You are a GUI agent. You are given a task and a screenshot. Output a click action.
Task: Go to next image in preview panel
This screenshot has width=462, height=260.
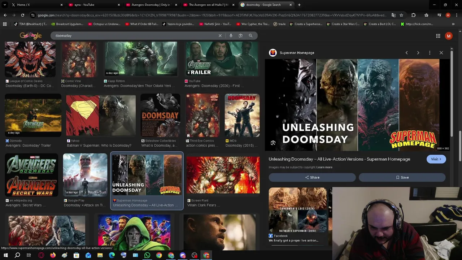pyautogui.click(x=418, y=53)
